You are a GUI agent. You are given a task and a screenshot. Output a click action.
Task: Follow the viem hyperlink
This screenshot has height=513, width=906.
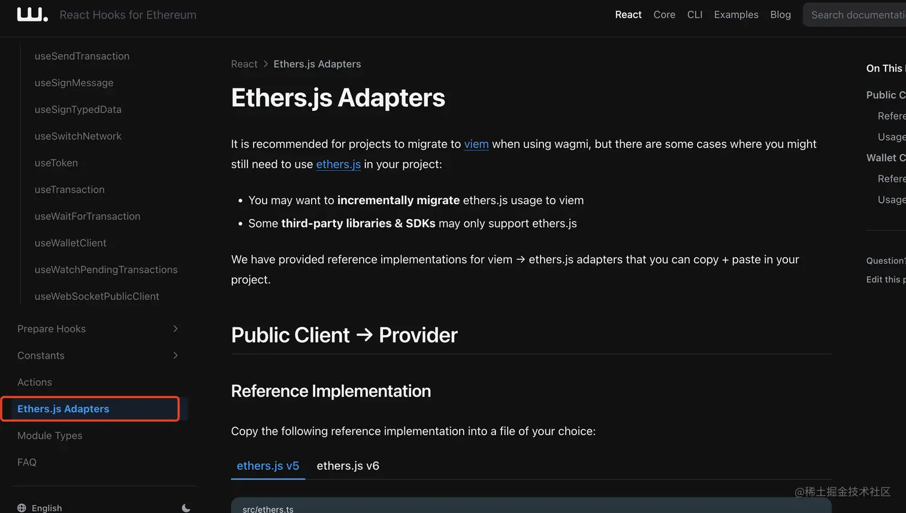(476, 144)
